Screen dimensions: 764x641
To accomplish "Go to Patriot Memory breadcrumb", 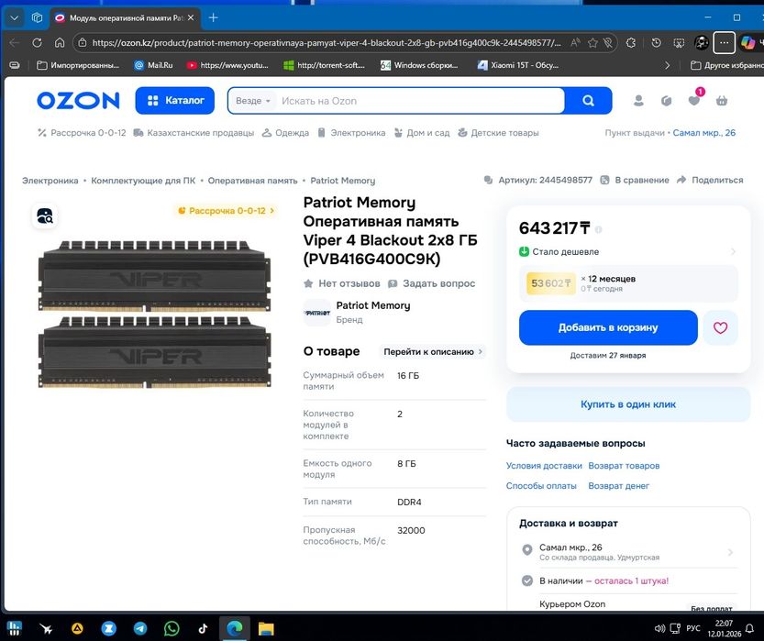I will pos(342,181).
